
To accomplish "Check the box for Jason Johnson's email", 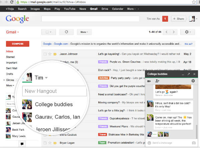I will (45, 54).
